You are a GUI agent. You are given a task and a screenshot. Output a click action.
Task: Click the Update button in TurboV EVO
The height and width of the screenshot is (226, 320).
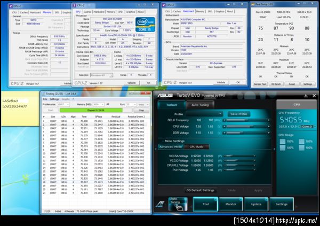(256, 204)
